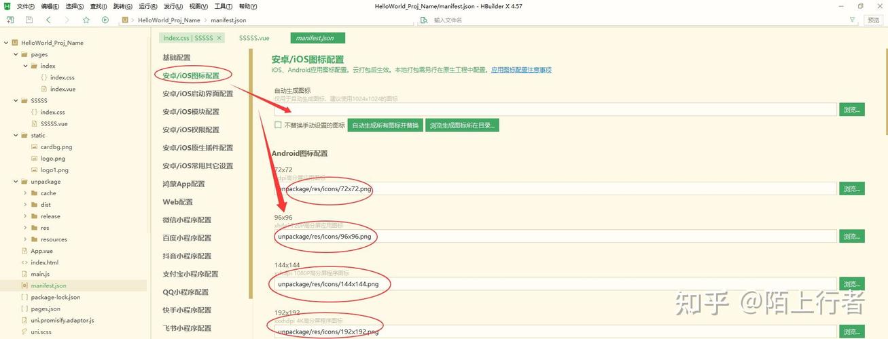The width and height of the screenshot is (888, 339).
Task: Expand the resources folder
Action: (x=25, y=239)
